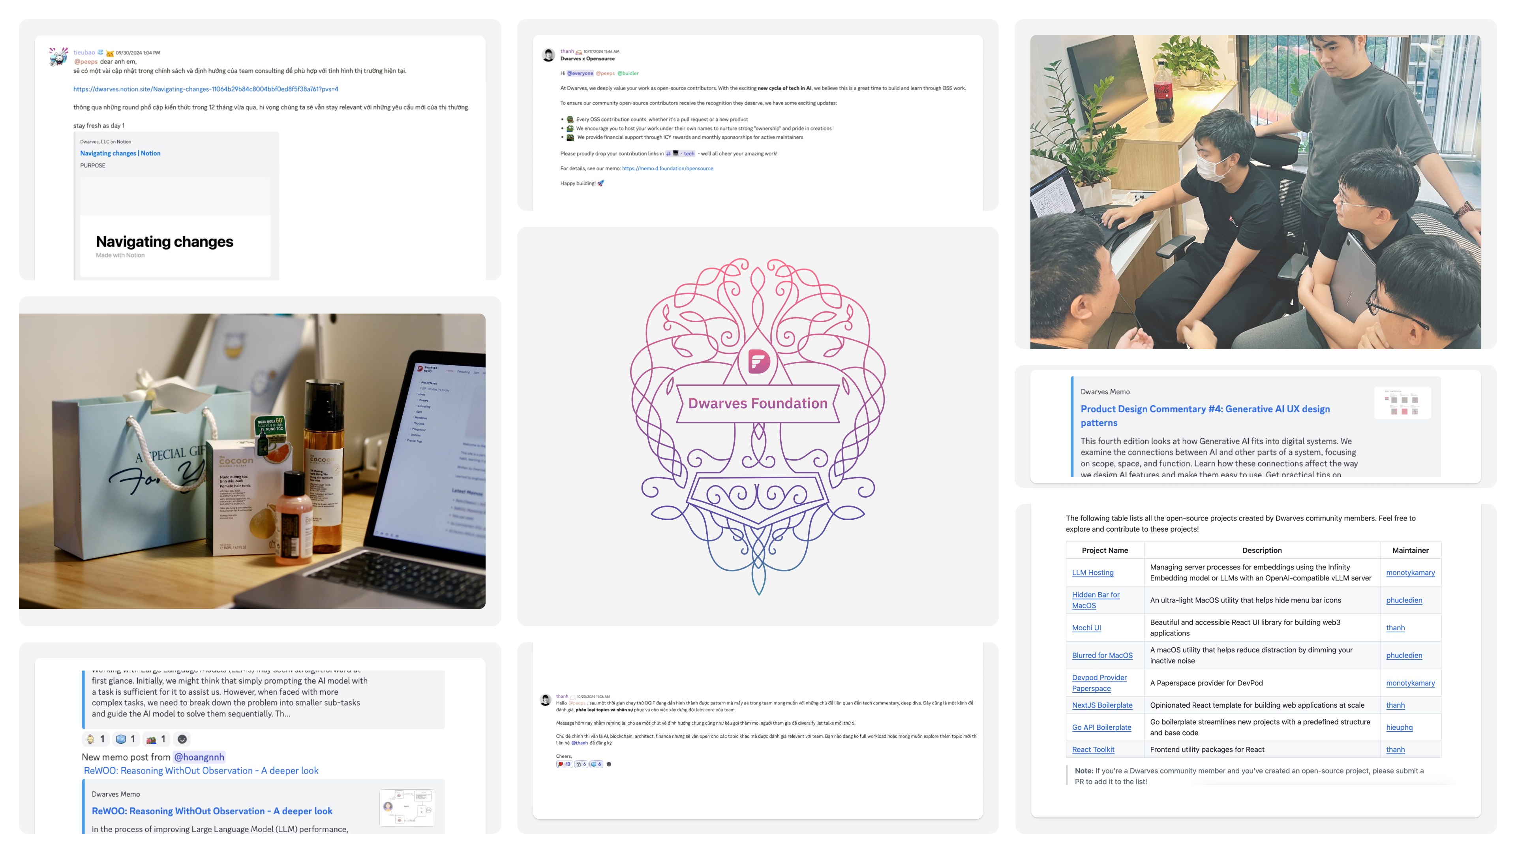Click the Description column header
This screenshot has height=853, width=1516.
(1262, 550)
